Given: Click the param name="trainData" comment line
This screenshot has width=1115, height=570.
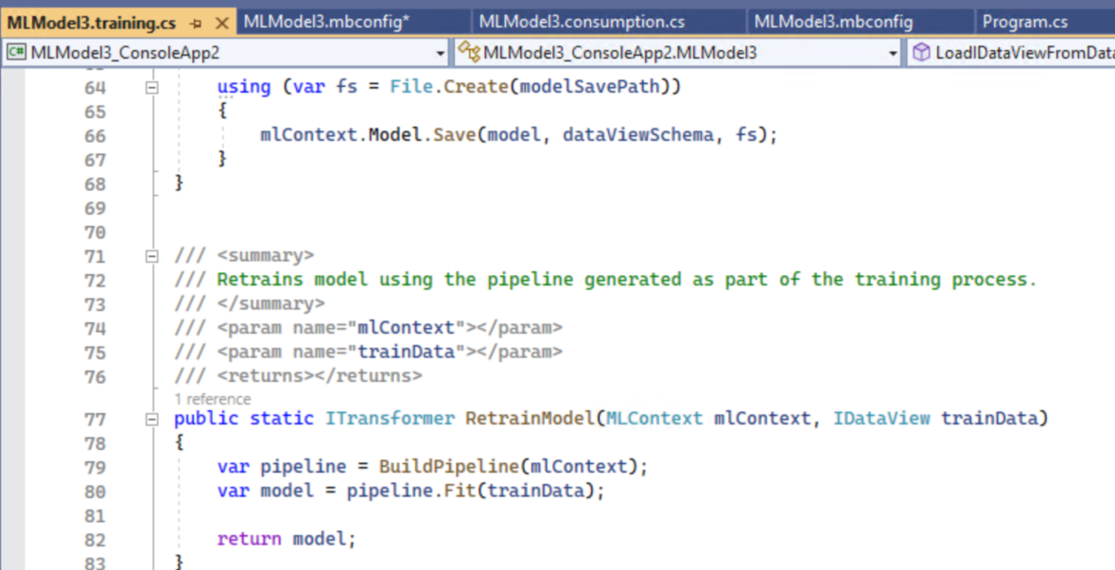Looking at the screenshot, I should (368, 352).
